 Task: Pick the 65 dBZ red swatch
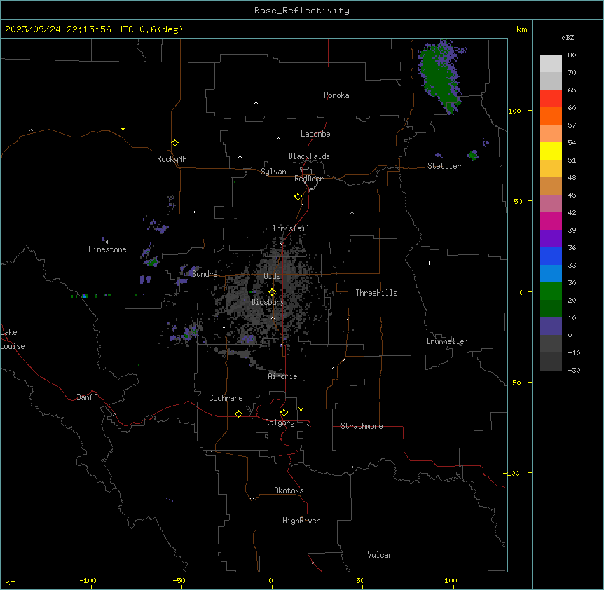(551, 99)
